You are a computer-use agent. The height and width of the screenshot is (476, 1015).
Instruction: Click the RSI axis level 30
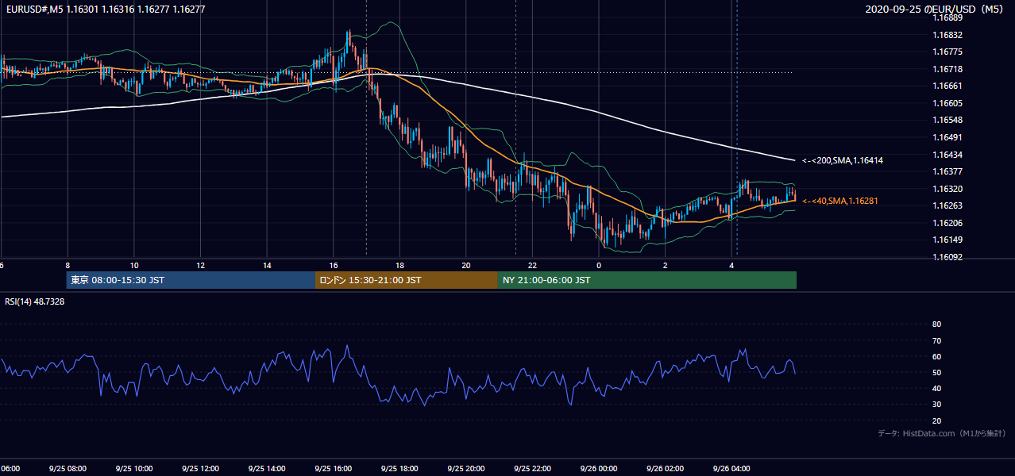click(936, 405)
